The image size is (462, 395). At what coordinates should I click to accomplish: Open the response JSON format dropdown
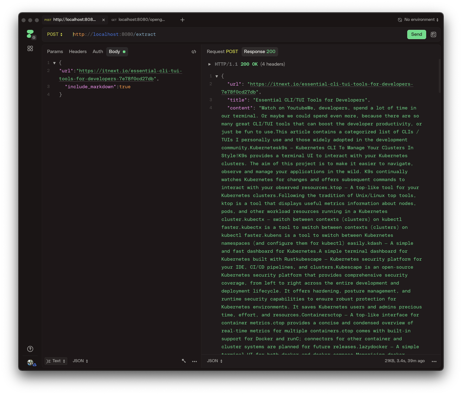215,361
